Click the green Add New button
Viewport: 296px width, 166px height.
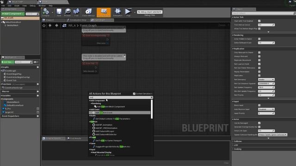[7, 62]
